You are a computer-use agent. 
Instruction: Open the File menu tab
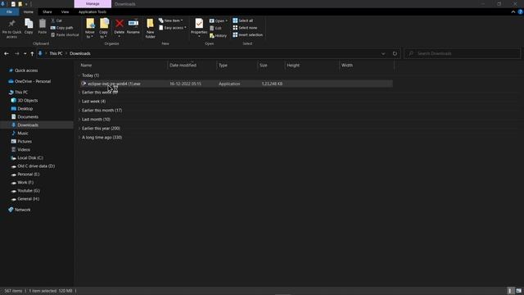click(9, 12)
